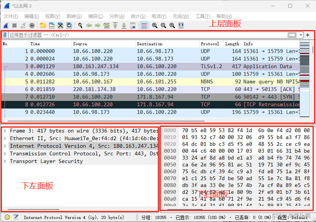Select packet 7 SYN row
Screen dimensions: 316x222
[x=151, y=97]
